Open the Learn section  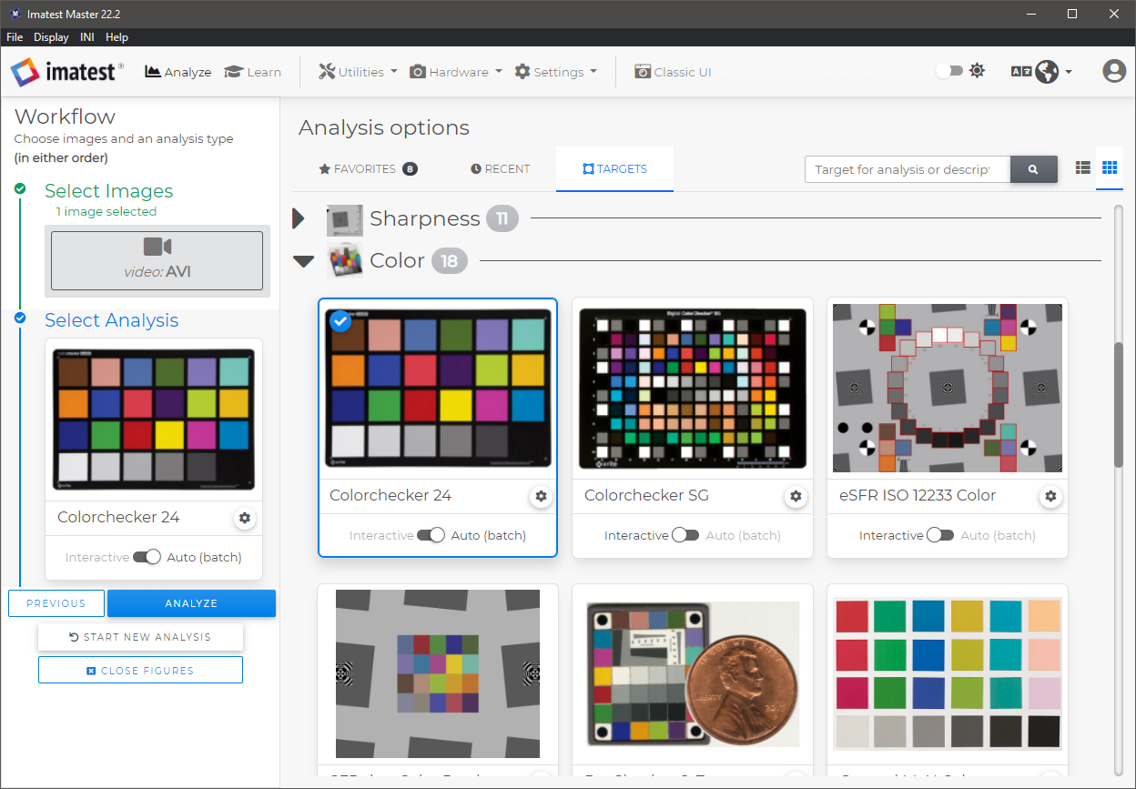tap(253, 72)
